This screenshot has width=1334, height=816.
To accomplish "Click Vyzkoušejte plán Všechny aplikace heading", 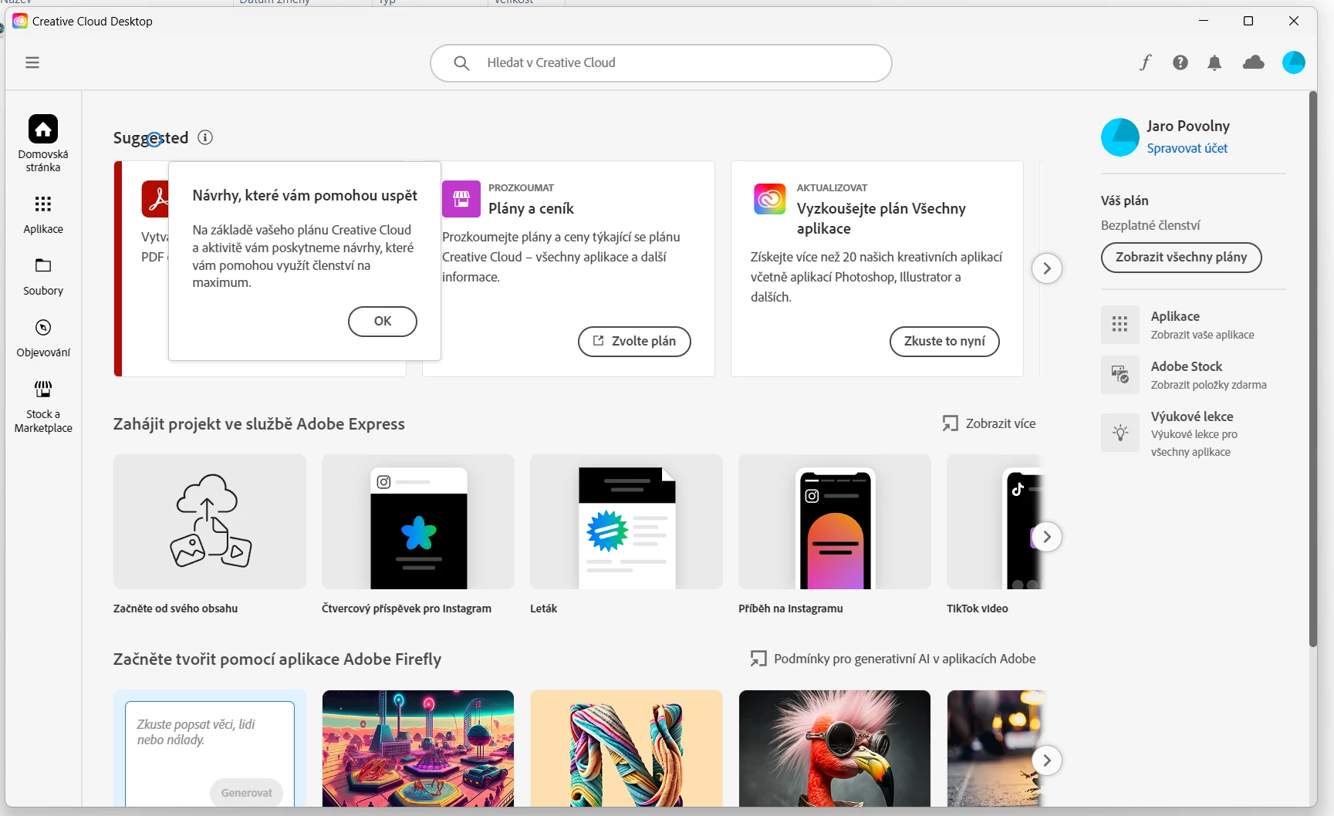I will click(881, 218).
